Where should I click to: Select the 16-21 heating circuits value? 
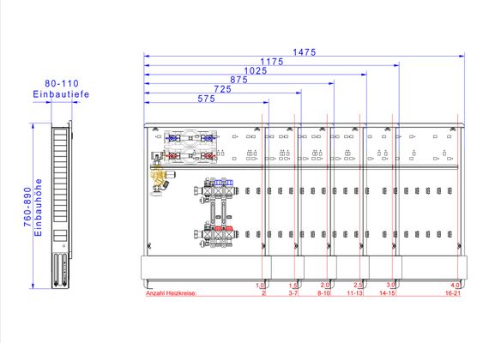tap(453, 293)
